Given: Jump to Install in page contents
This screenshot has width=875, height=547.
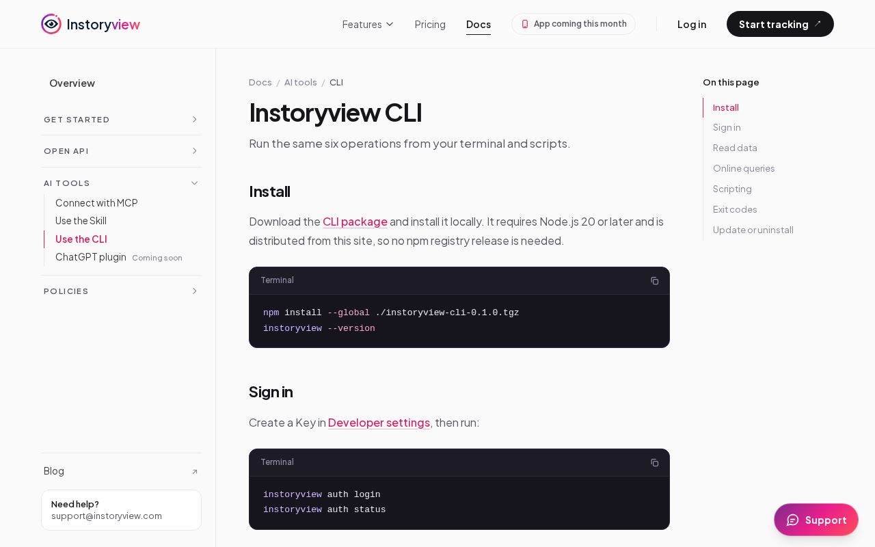Looking at the screenshot, I should tap(726, 107).
